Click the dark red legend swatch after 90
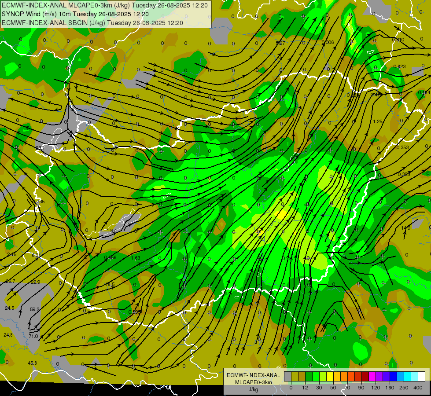The width and height of the screenshot is (431, 396). pos(365,376)
